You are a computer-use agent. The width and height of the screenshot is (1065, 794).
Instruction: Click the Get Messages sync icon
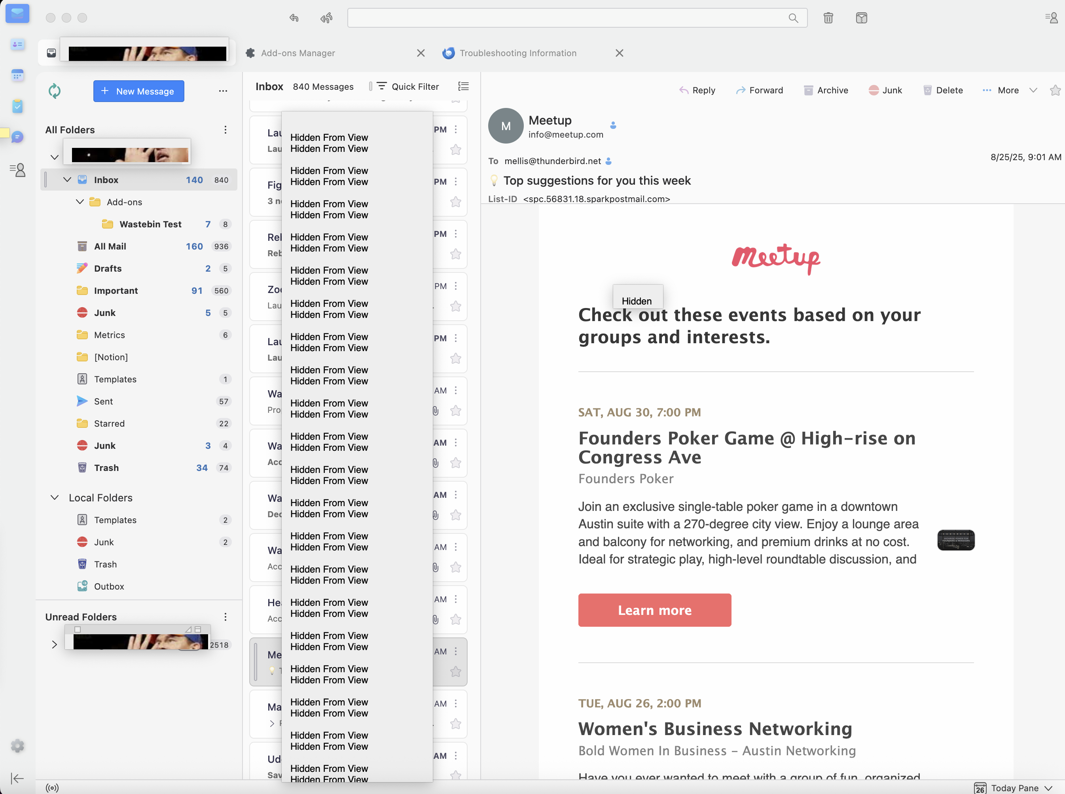click(54, 91)
